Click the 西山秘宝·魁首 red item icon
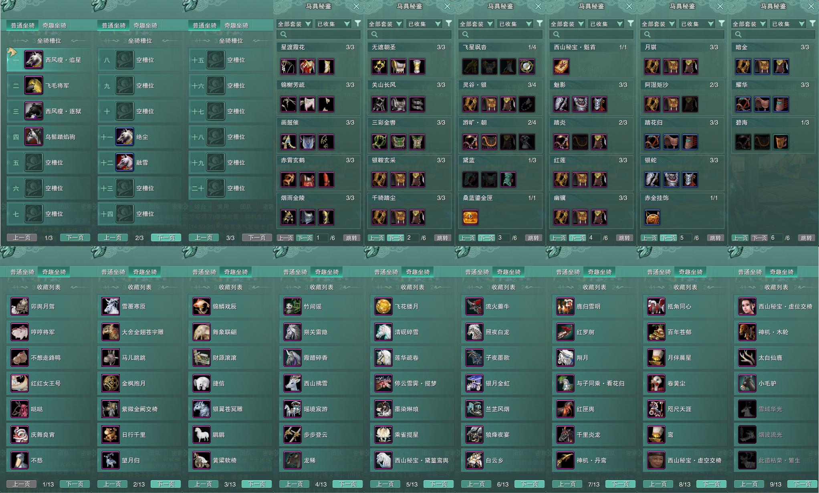 [561, 67]
